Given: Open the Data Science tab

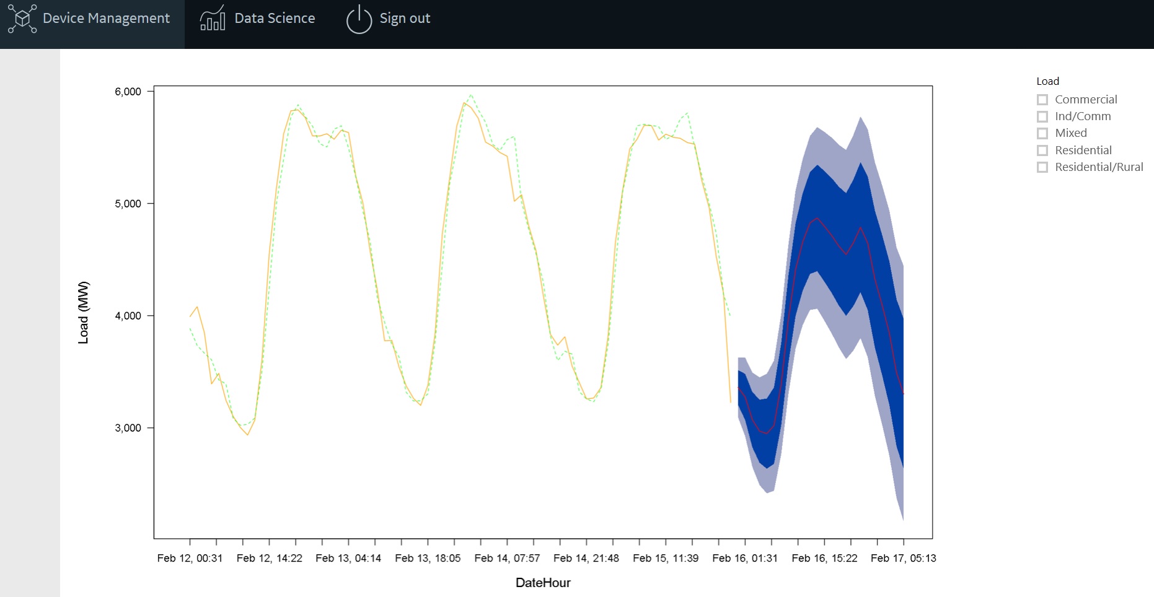Looking at the screenshot, I should point(257,19).
